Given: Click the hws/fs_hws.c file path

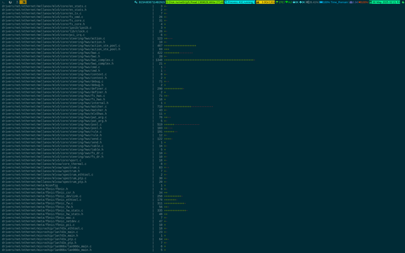Looking at the screenshot, I should point(53,95).
